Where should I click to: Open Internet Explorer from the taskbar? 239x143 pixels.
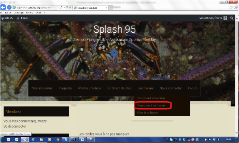(x=33, y=139)
